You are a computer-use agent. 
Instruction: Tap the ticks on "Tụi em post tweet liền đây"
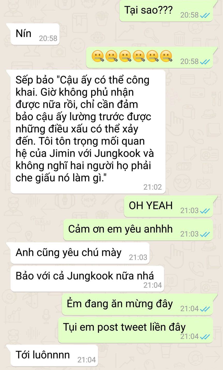coord(205,337)
